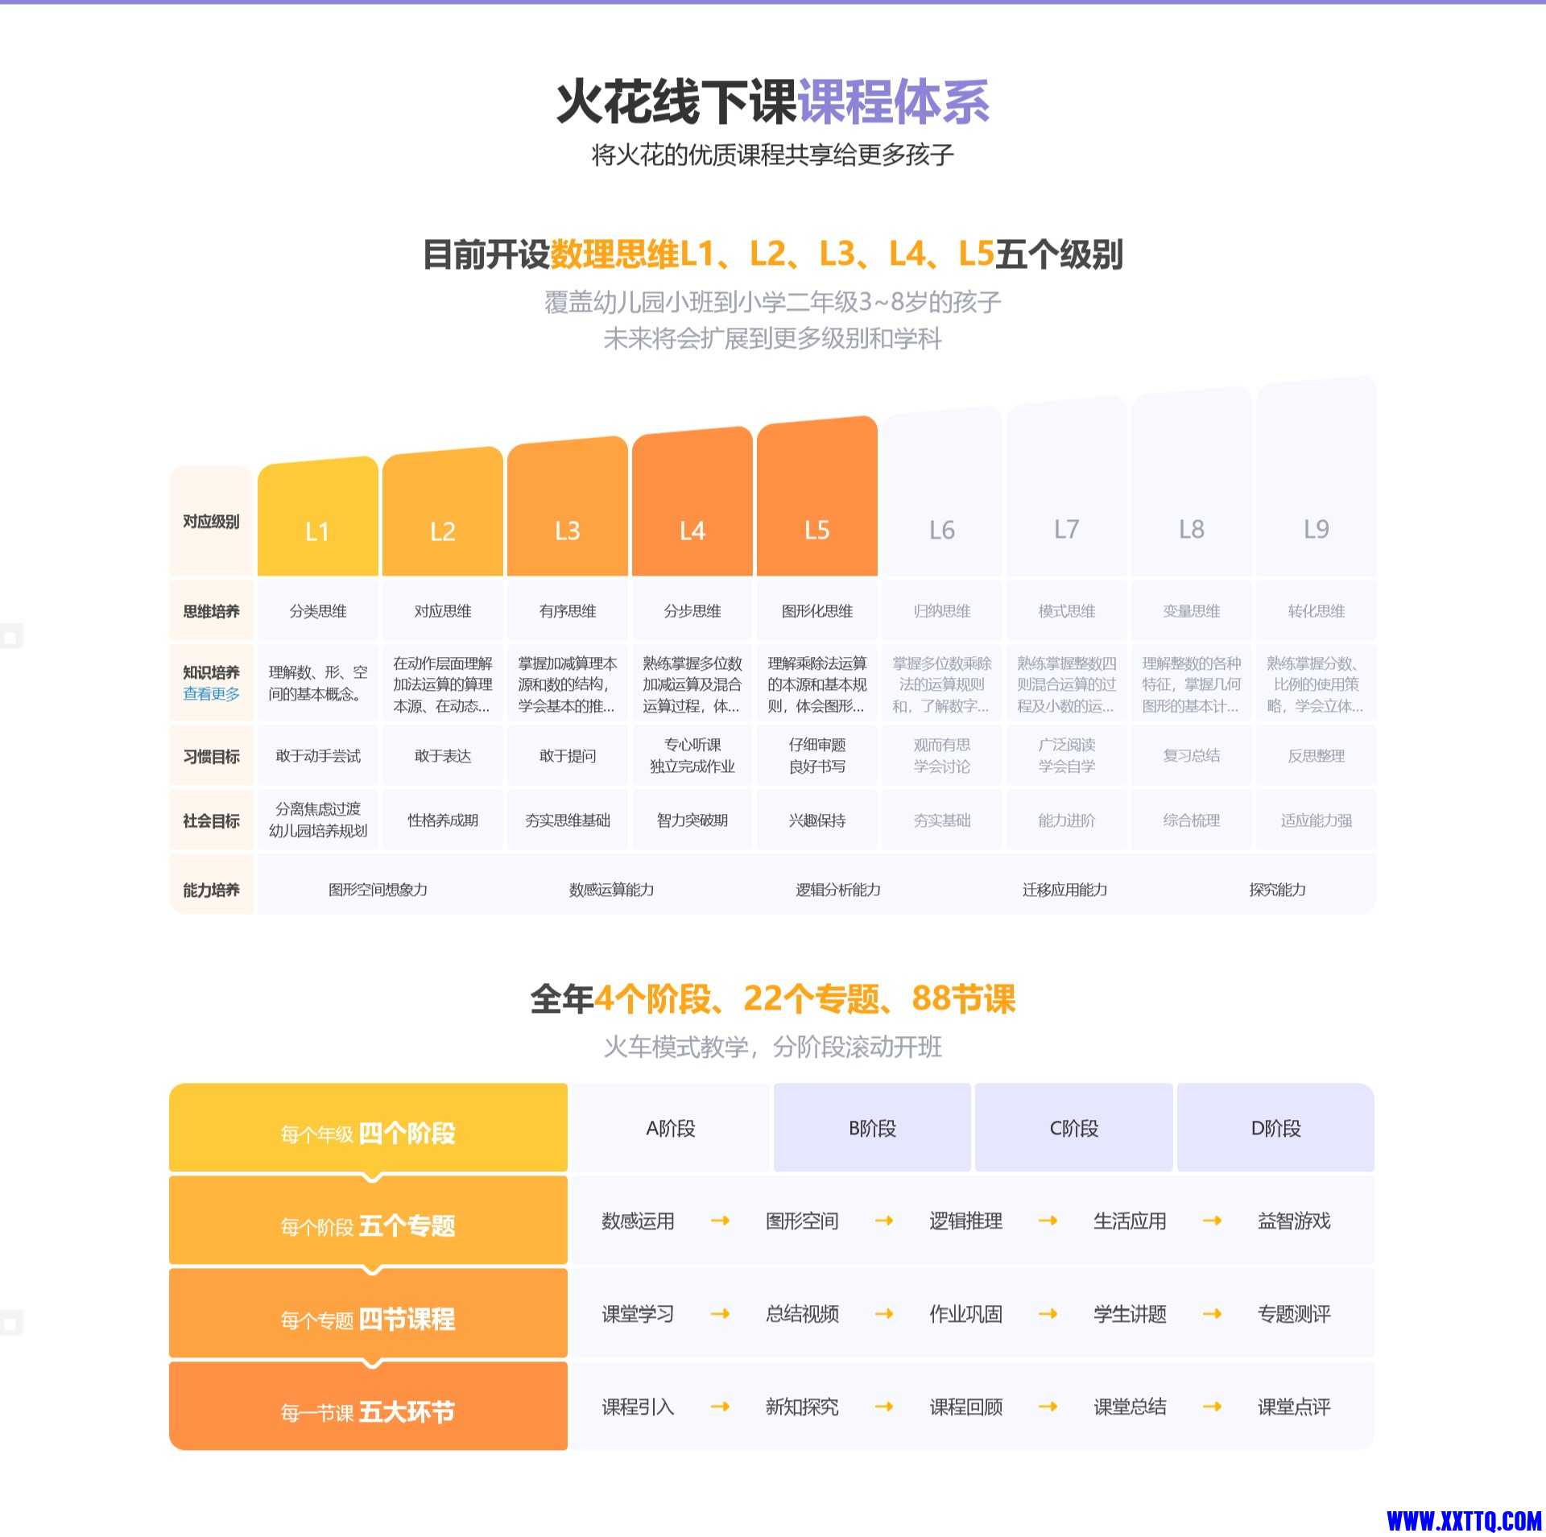Click the 对应级别 row label
Screen dimensions: 1546x1537
pyautogui.click(x=211, y=521)
